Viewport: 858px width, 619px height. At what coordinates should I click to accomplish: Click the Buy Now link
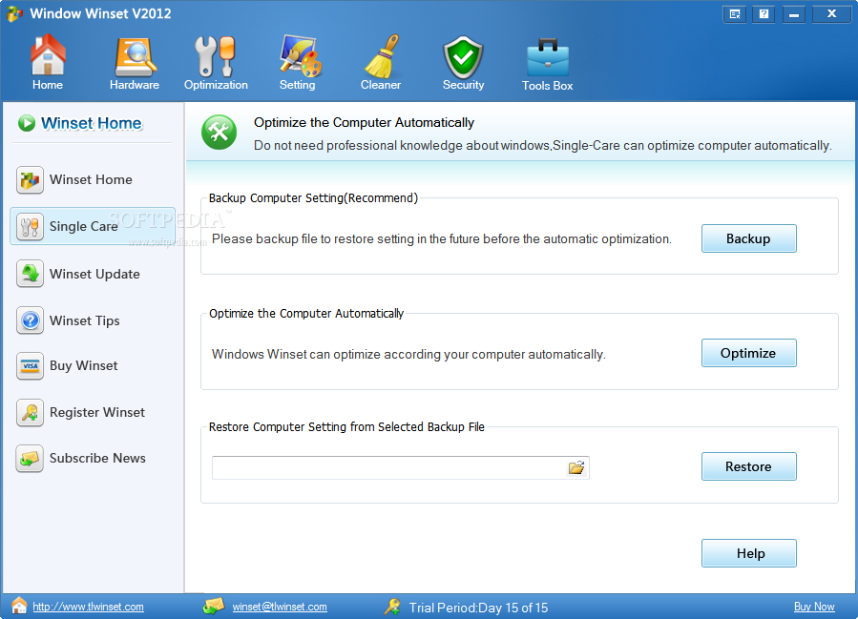click(x=814, y=607)
